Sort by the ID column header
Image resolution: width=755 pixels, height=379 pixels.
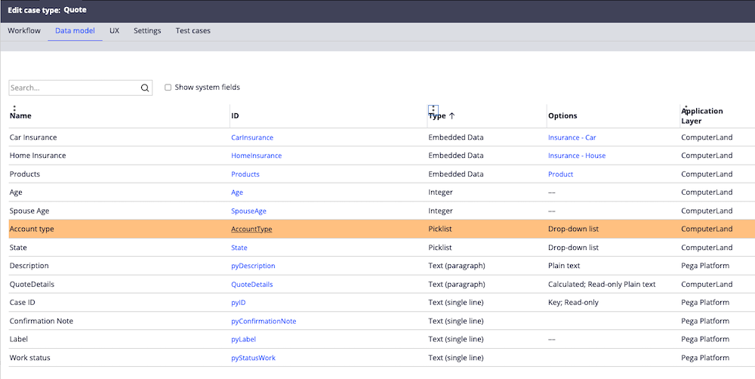pos(235,116)
